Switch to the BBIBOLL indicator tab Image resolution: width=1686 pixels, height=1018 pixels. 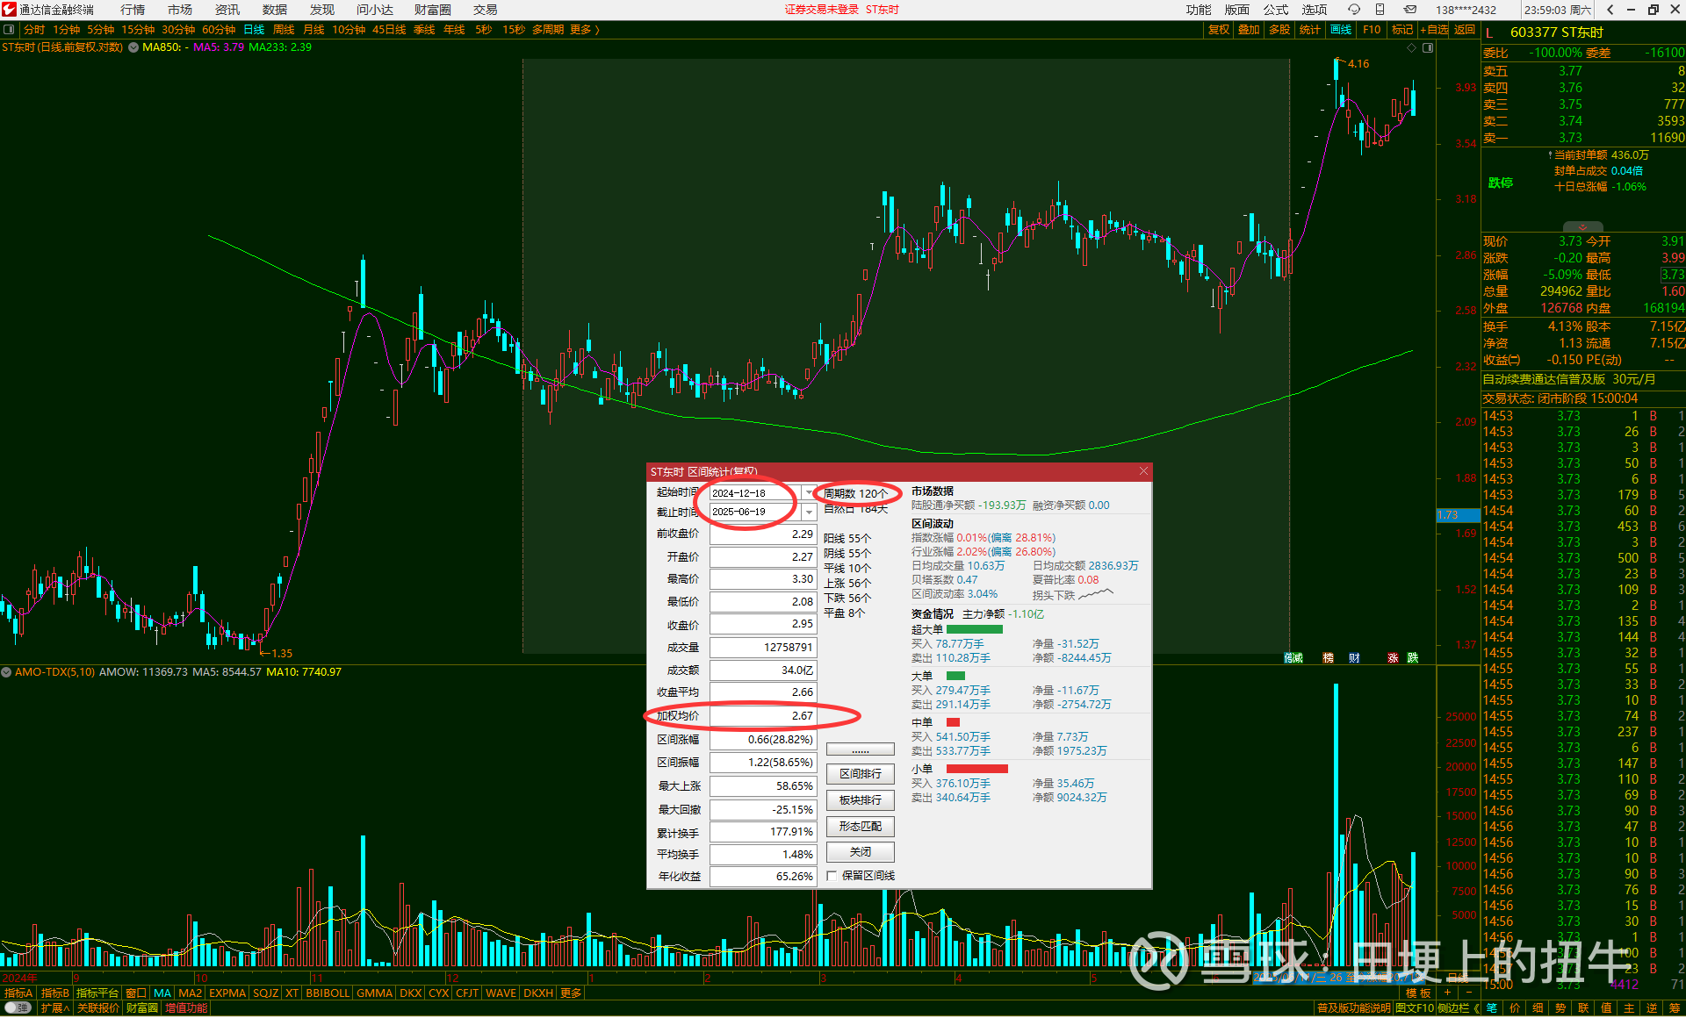[x=328, y=993]
